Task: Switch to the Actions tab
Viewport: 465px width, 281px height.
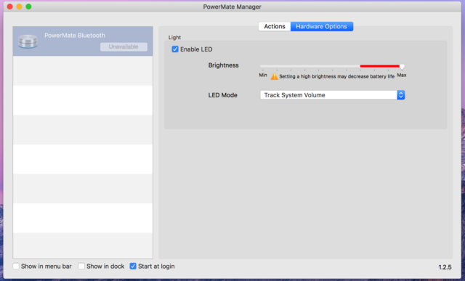Action: pyautogui.click(x=275, y=26)
